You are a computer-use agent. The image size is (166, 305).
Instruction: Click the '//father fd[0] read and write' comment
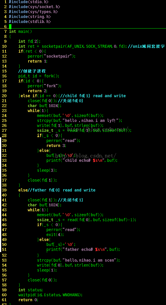pyautogui.click(x=62, y=190)
